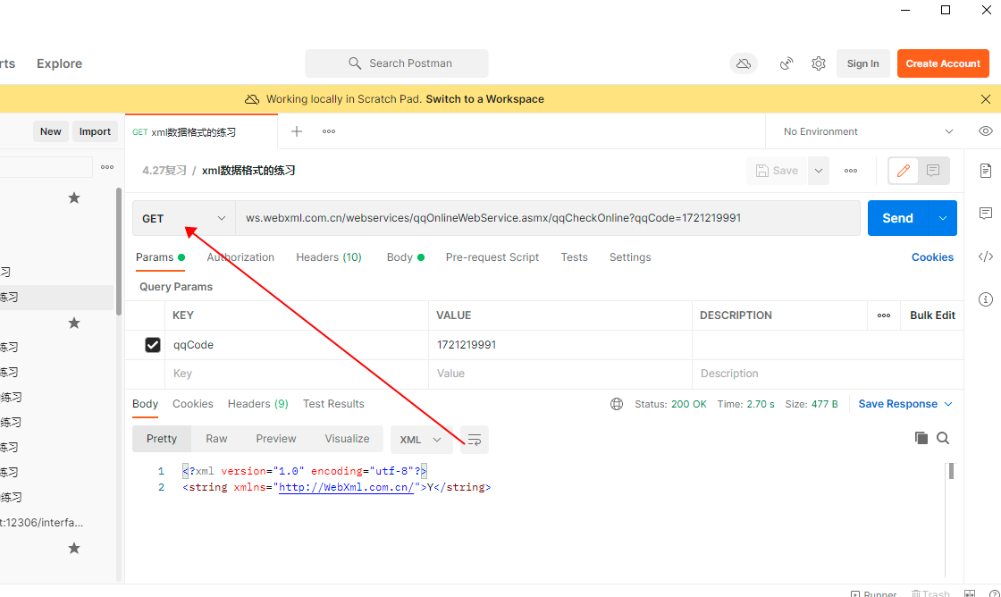Viewport: 1001px width, 597px height.
Task: Select the Authorization tab
Action: click(x=240, y=257)
